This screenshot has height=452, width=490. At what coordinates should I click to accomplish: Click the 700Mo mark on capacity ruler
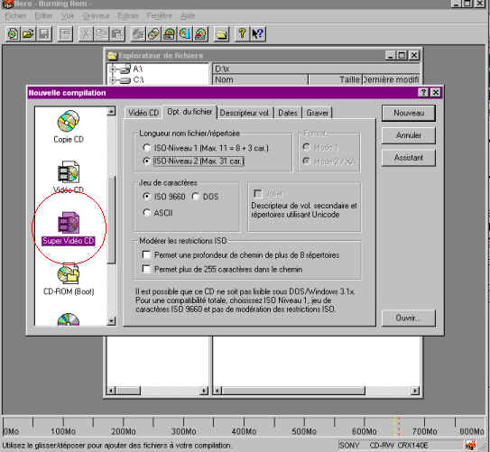pyautogui.click(x=424, y=431)
